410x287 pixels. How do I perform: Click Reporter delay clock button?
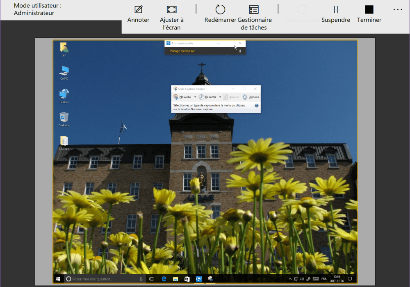(x=208, y=97)
